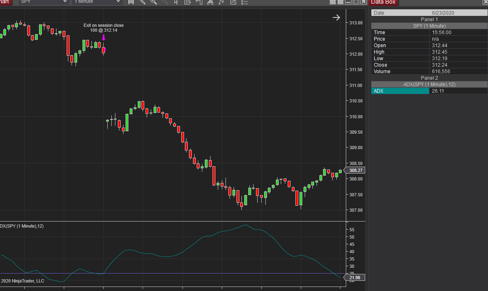Click the 308.27 current price marker

point(355,170)
